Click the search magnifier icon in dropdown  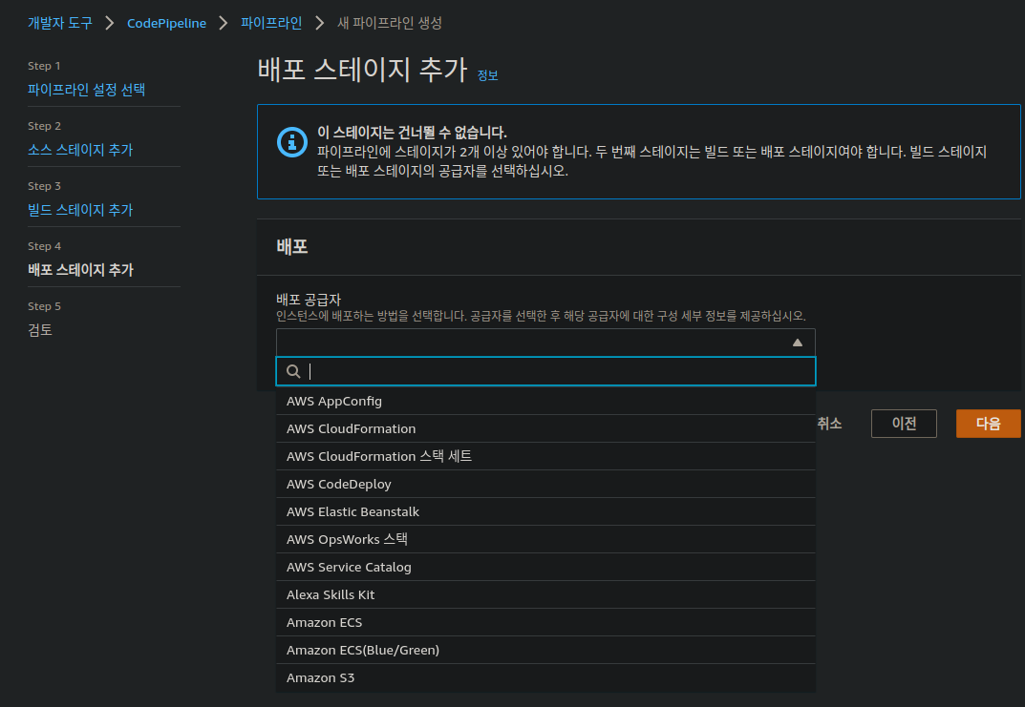click(x=293, y=371)
